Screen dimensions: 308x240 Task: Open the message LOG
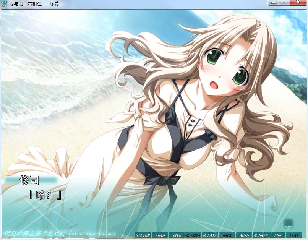[277, 235]
